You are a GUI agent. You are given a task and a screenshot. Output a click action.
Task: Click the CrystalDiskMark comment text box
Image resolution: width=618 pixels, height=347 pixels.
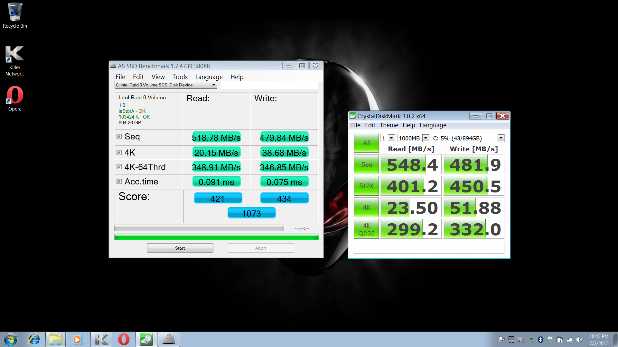coord(429,248)
